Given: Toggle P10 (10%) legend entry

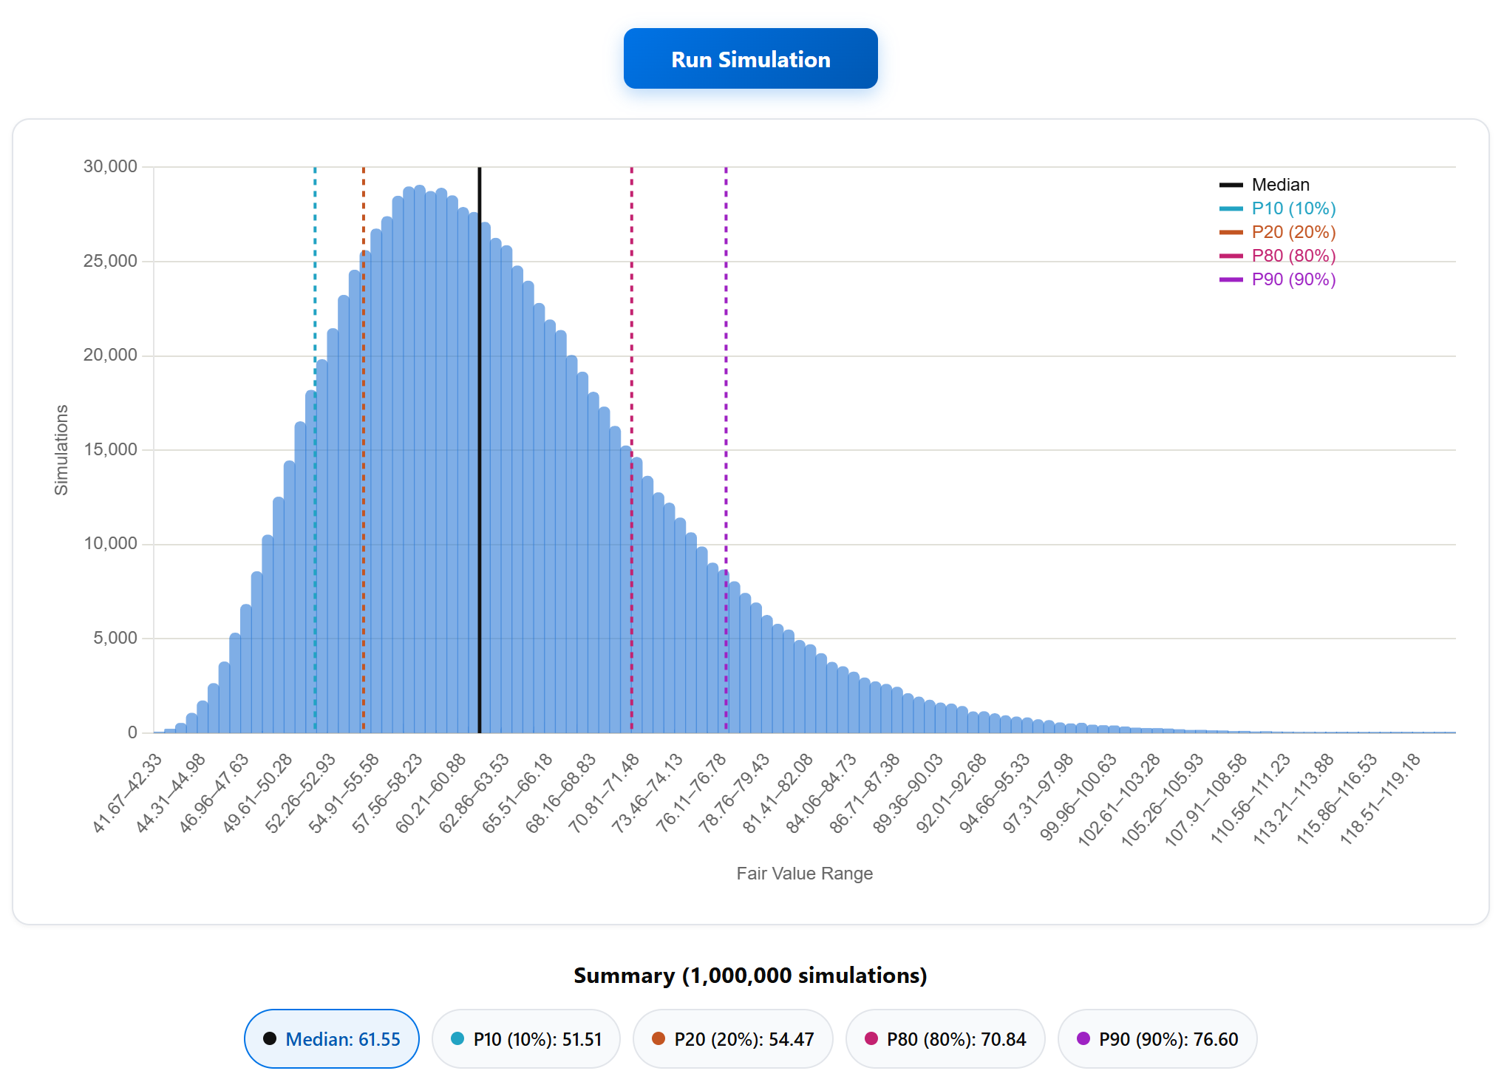Looking at the screenshot, I should pyautogui.click(x=1278, y=208).
